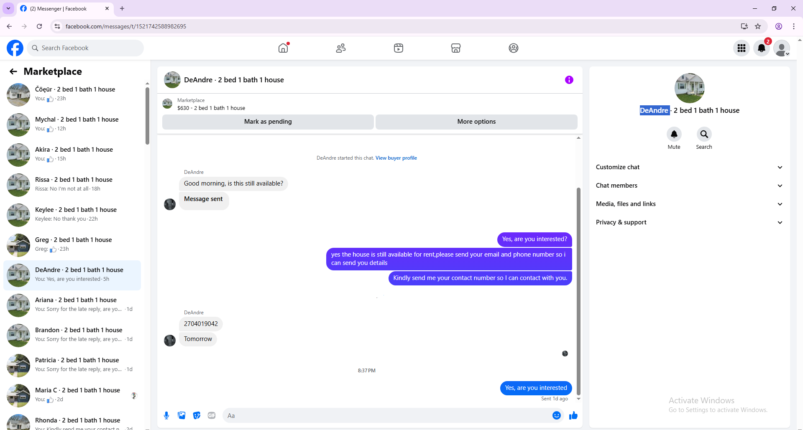This screenshot has height=430, width=803.
Task: Open Patricia conversation in list
Action: pos(72,365)
